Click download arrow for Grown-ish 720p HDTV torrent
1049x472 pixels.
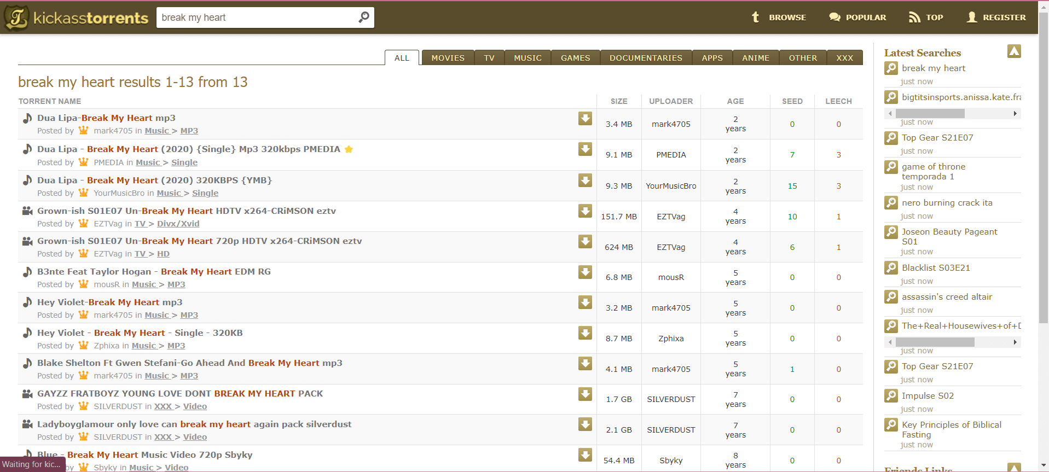tap(585, 241)
